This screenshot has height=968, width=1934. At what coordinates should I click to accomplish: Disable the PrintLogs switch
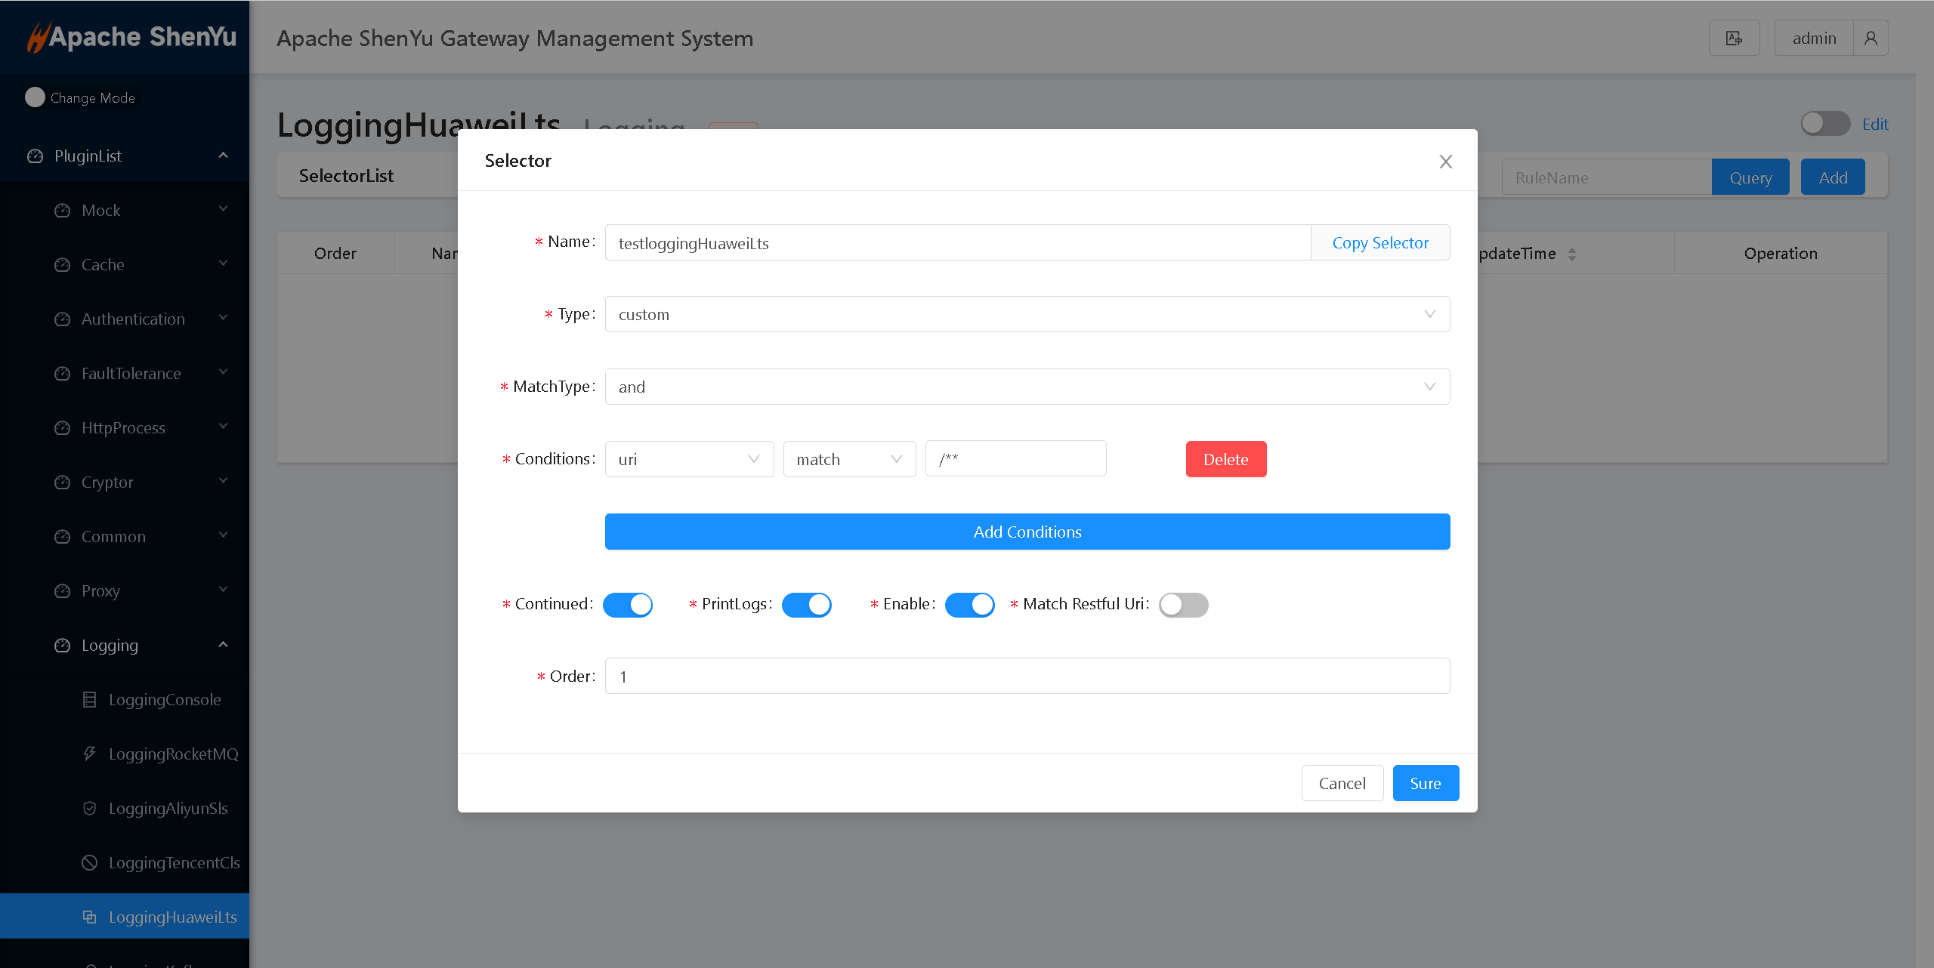point(806,605)
